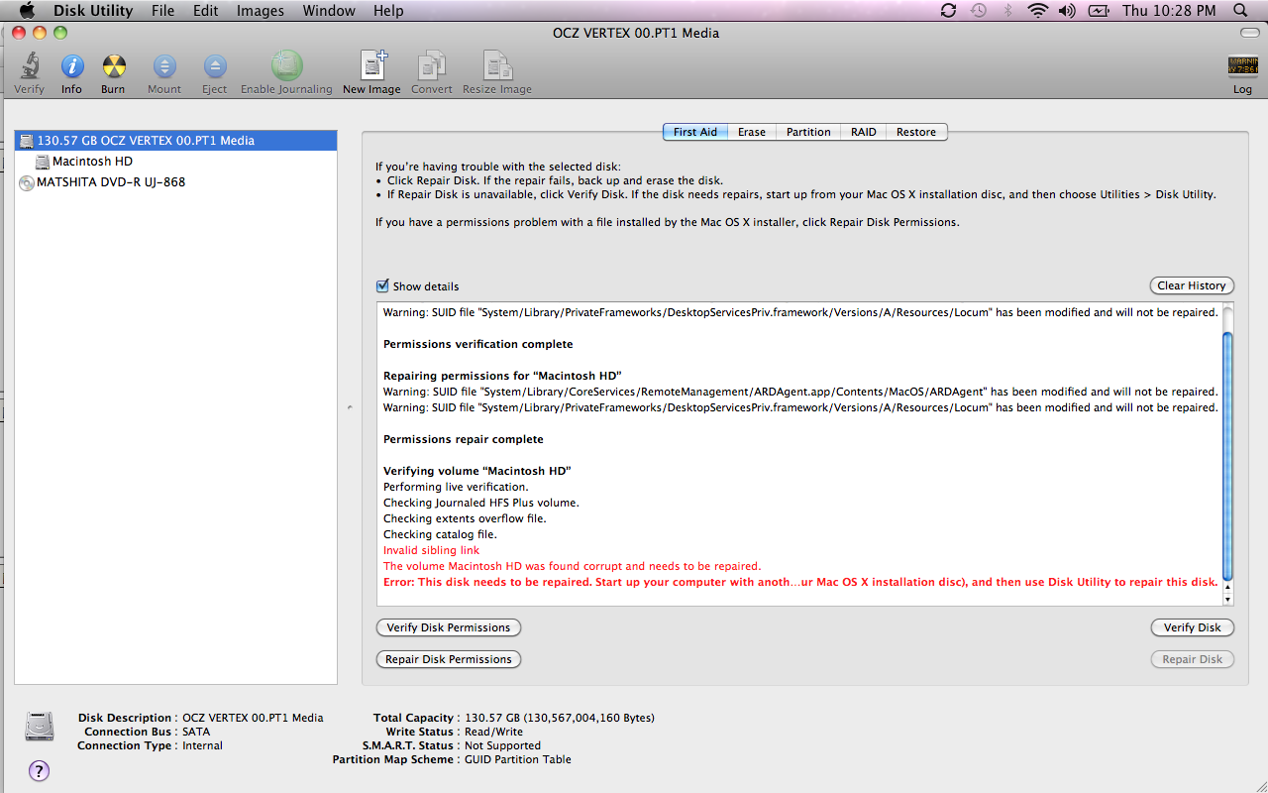Click the Thu 10:28 PM clock
The height and width of the screenshot is (793, 1268).
[x=1169, y=11]
